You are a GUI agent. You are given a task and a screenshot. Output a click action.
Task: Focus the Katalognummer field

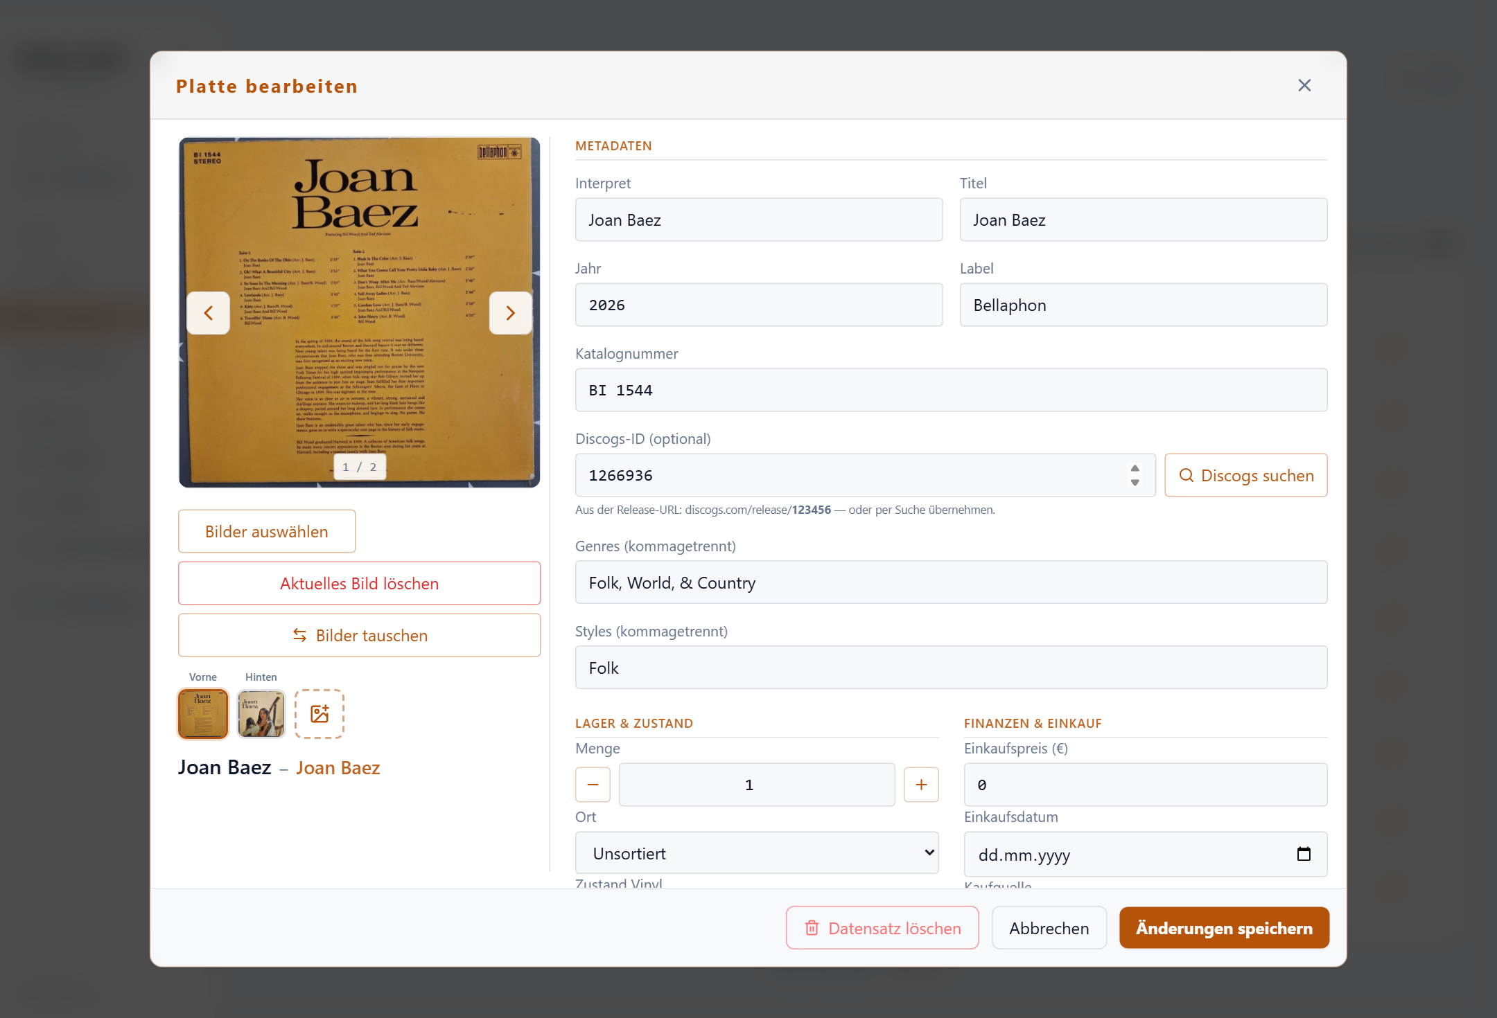click(x=952, y=390)
